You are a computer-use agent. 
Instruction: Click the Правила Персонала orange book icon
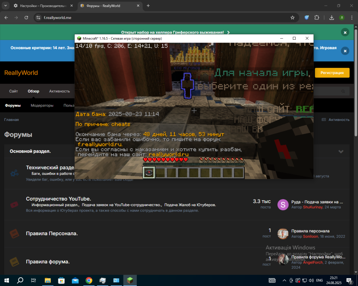pyautogui.click(x=14, y=233)
